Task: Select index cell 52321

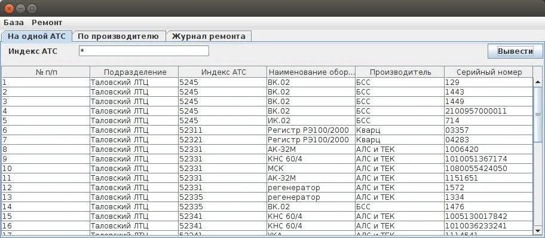Action: coord(223,140)
